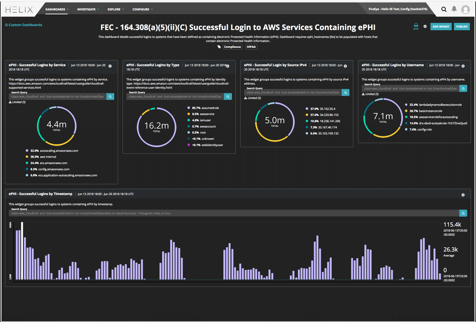Select awsaccount legend entry
The width and height of the screenshot is (476, 322).
(202, 126)
